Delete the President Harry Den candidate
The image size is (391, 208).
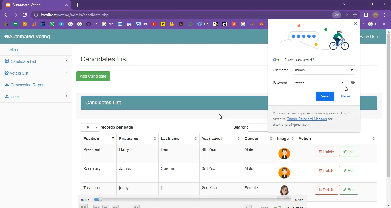[326, 151]
